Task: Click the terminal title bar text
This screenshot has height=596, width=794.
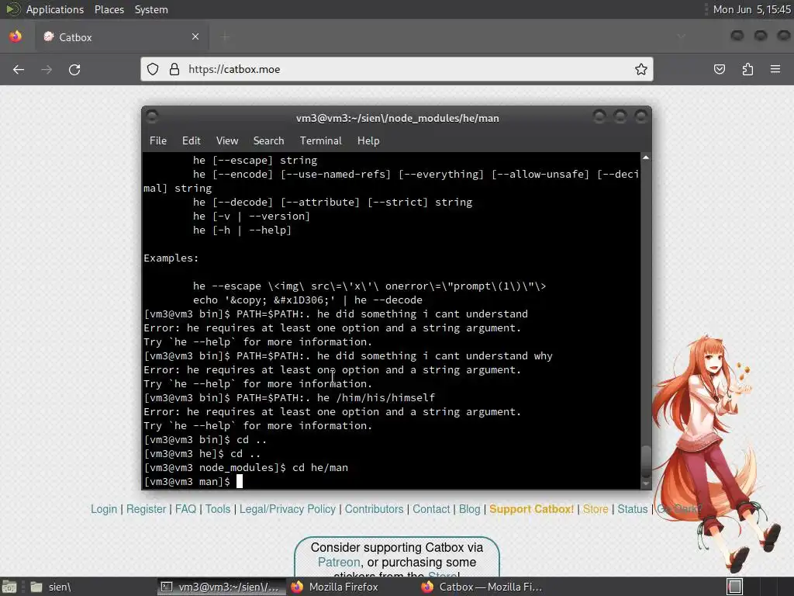Action: click(x=398, y=118)
